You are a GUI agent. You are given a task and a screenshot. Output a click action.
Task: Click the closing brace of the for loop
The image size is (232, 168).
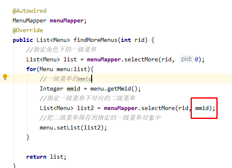point(28,138)
